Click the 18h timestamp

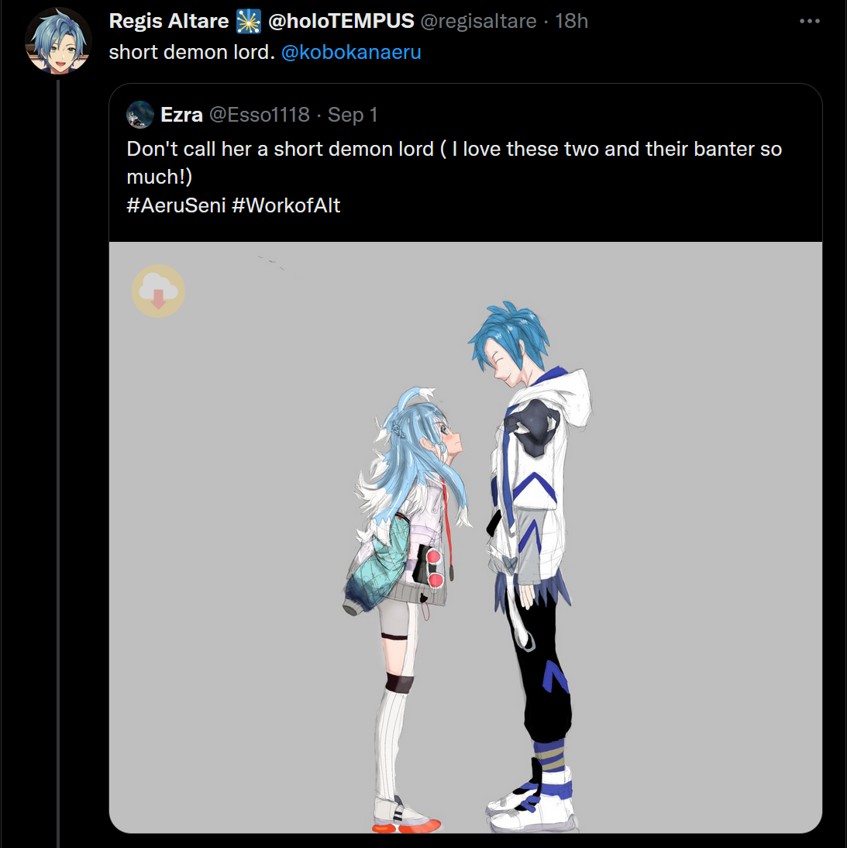[x=571, y=21]
